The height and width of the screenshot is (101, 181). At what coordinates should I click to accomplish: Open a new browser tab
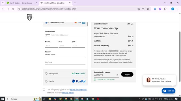[75, 3]
